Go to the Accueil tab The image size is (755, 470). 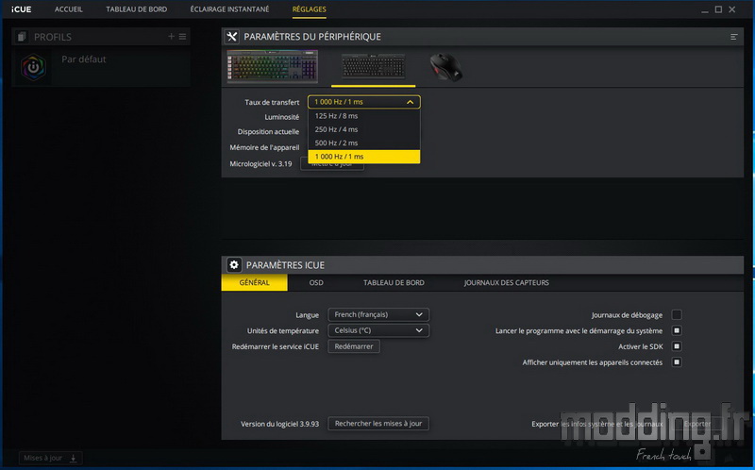(x=68, y=9)
